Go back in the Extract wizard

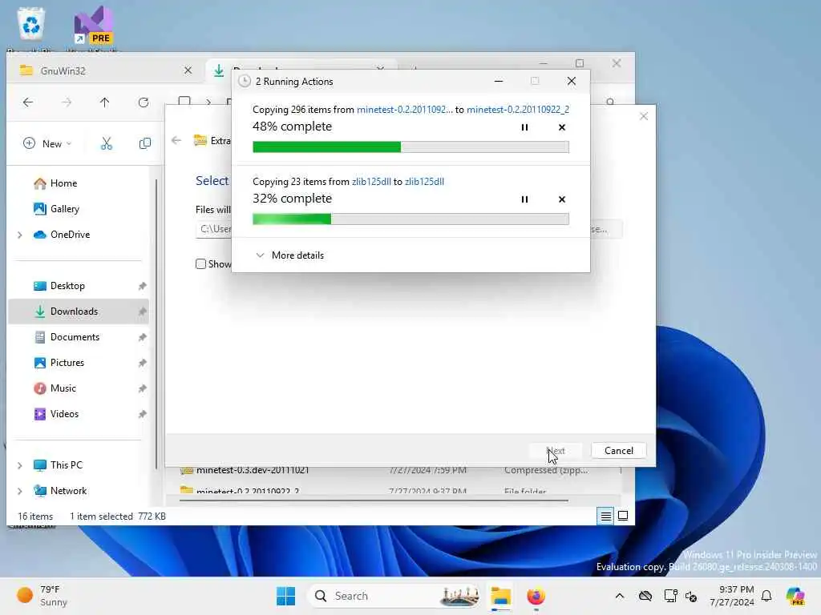[x=176, y=140]
